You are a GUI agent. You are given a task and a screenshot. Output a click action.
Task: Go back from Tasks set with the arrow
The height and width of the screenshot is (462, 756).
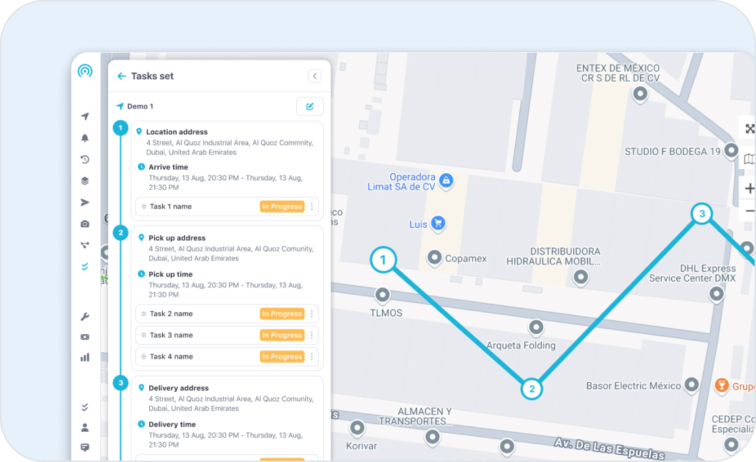click(122, 76)
